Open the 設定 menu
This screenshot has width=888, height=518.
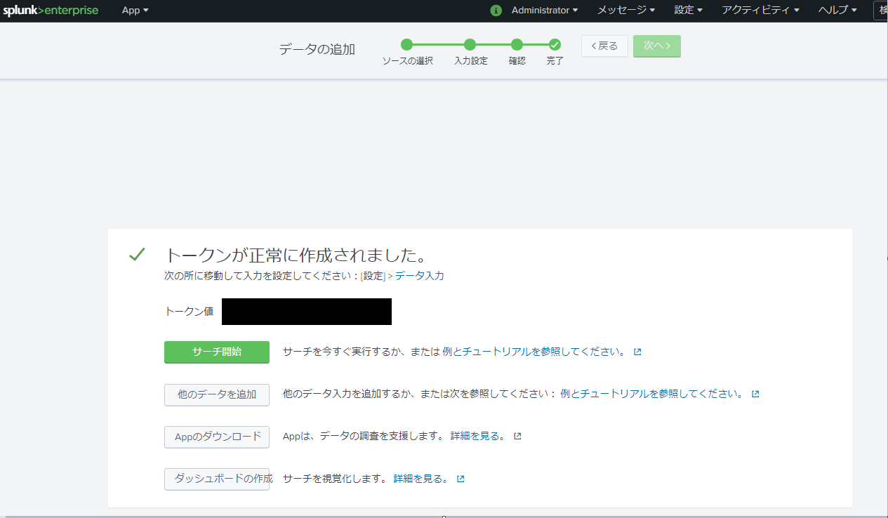tap(688, 11)
